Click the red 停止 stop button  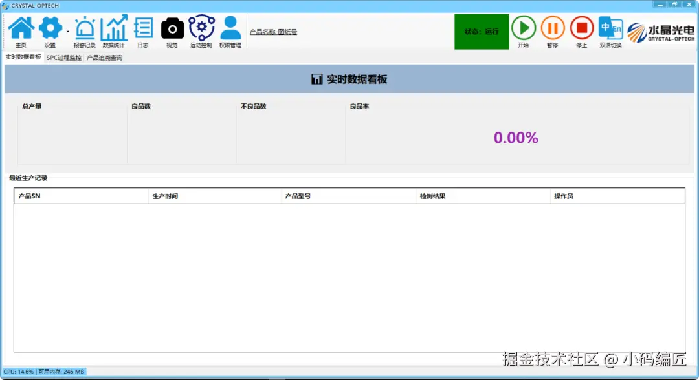(581, 32)
